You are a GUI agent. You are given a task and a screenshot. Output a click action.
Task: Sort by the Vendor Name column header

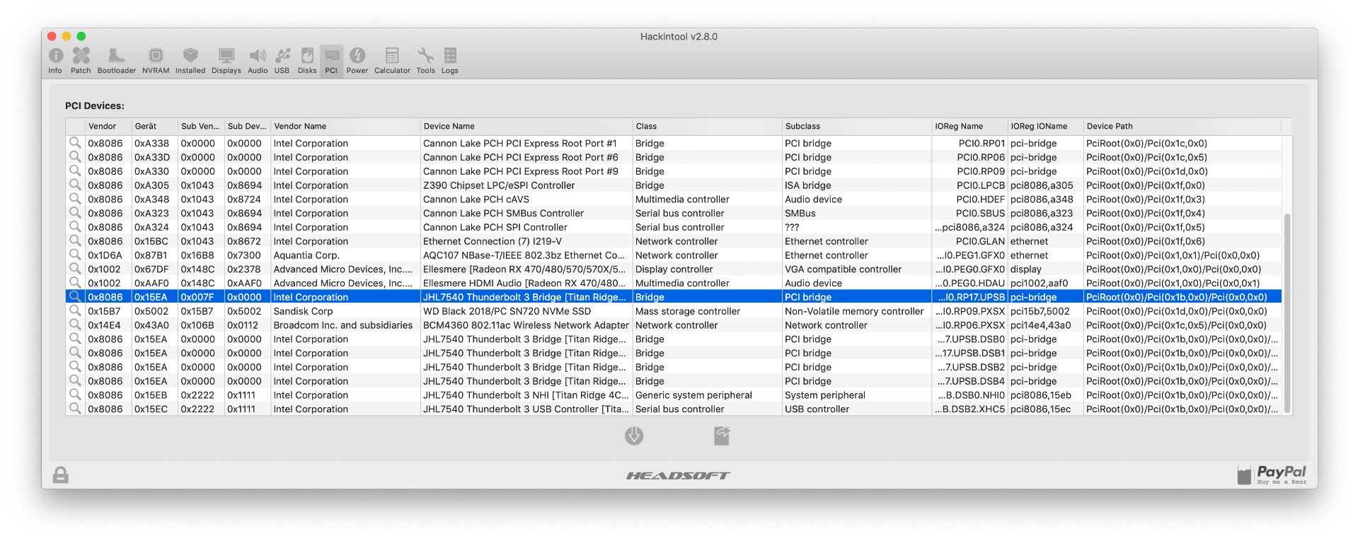pyautogui.click(x=346, y=127)
